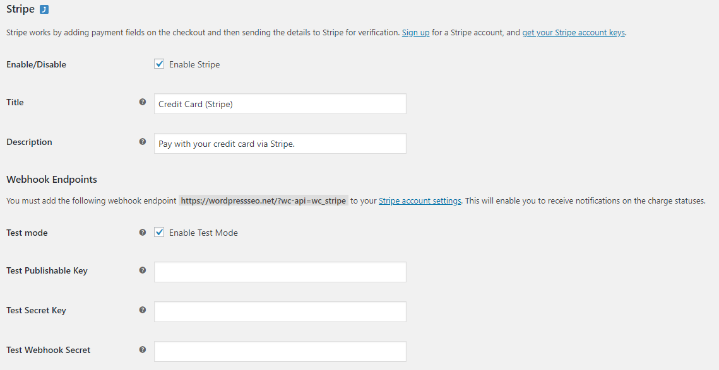Select the webhook endpoint URL text
719x370 pixels.
point(264,200)
